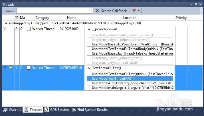Click Worker Thread label of thread 1
Viewport: 204px width, 116px height.
tap(43, 68)
